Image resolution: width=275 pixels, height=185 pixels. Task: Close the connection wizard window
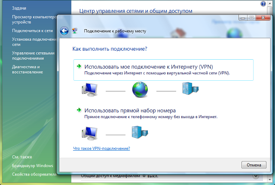pyautogui.click(x=263, y=18)
